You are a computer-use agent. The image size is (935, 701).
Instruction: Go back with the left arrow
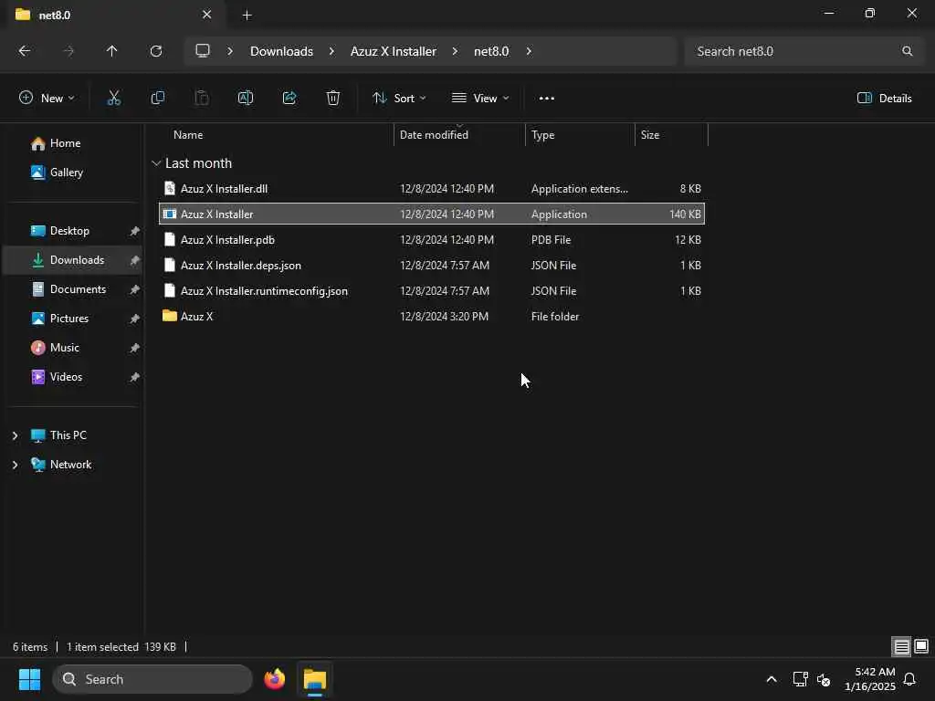pyautogui.click(x=25, y=51)
